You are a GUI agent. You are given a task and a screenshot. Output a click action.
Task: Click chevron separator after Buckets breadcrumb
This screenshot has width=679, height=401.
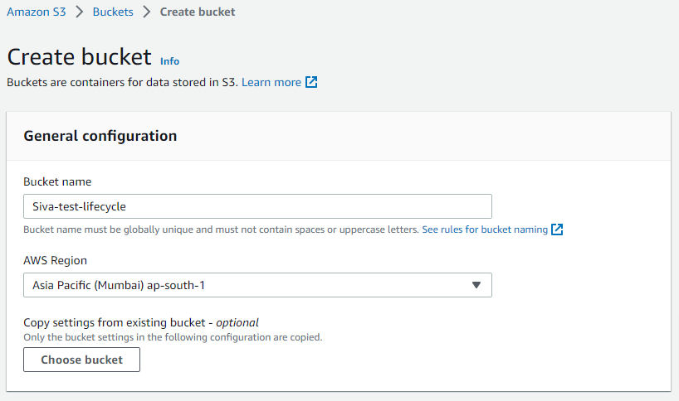point(147,12)
